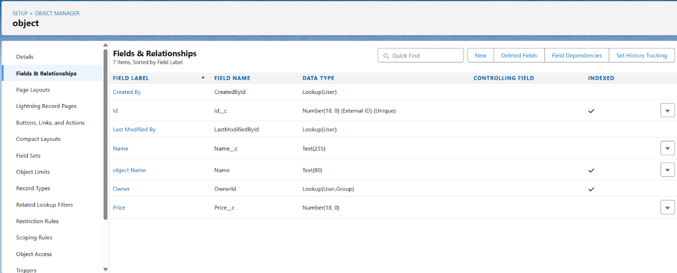
Task: Click the Object Manager breadcrumb link
Action: click(57, 14)
